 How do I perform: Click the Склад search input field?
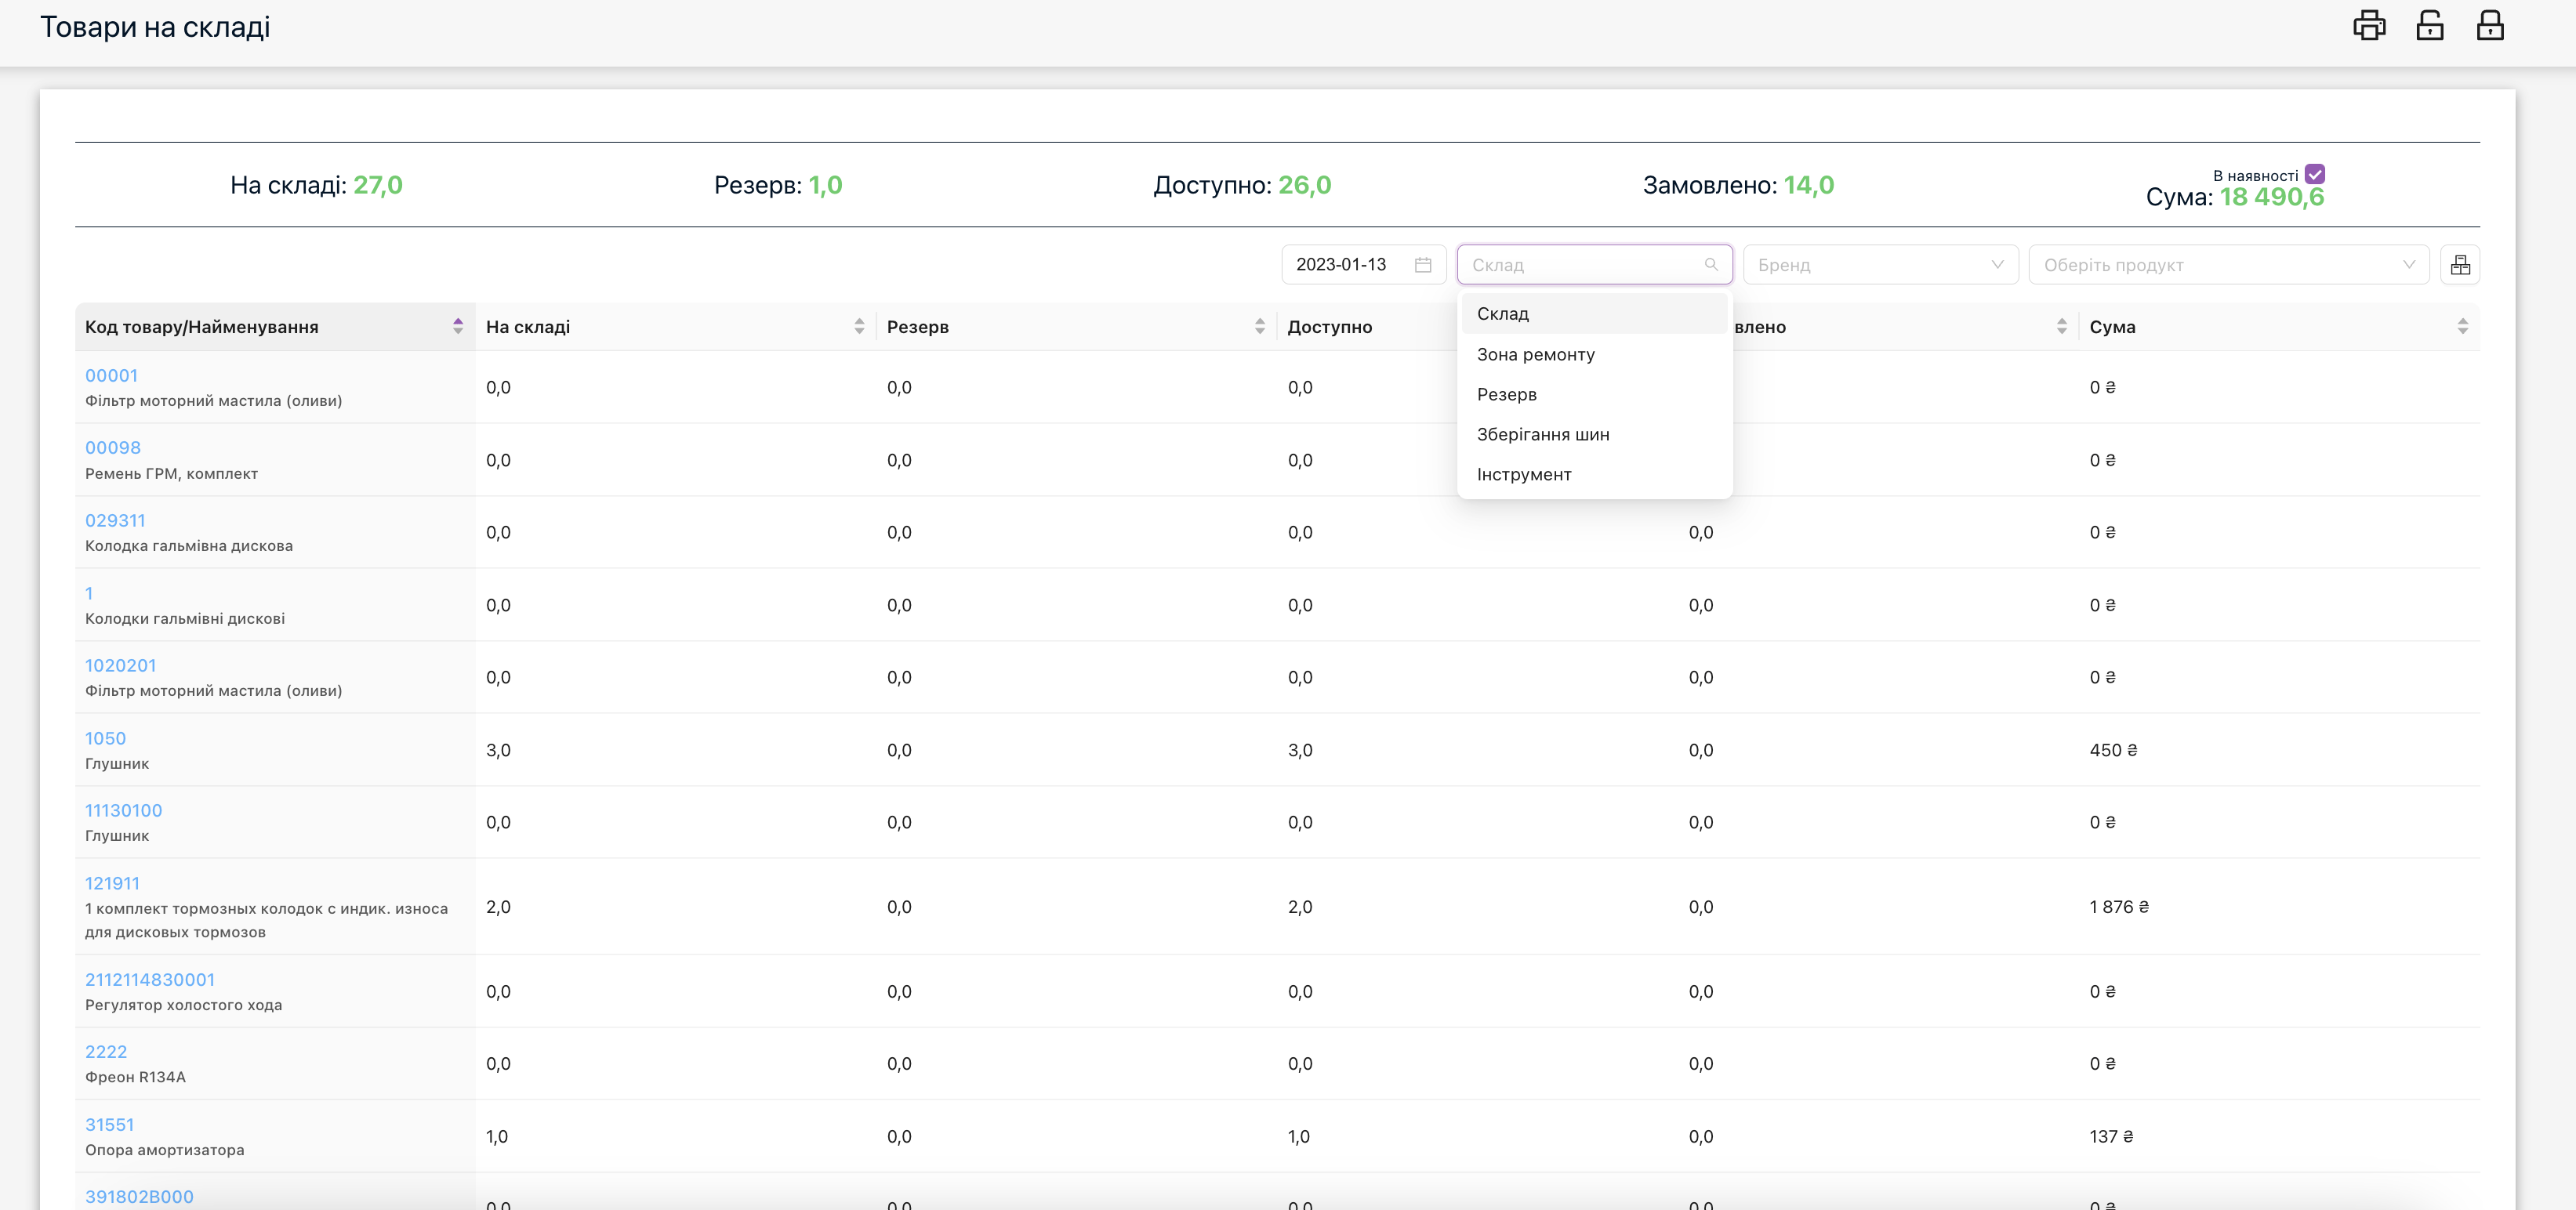tap(1580, 265)
